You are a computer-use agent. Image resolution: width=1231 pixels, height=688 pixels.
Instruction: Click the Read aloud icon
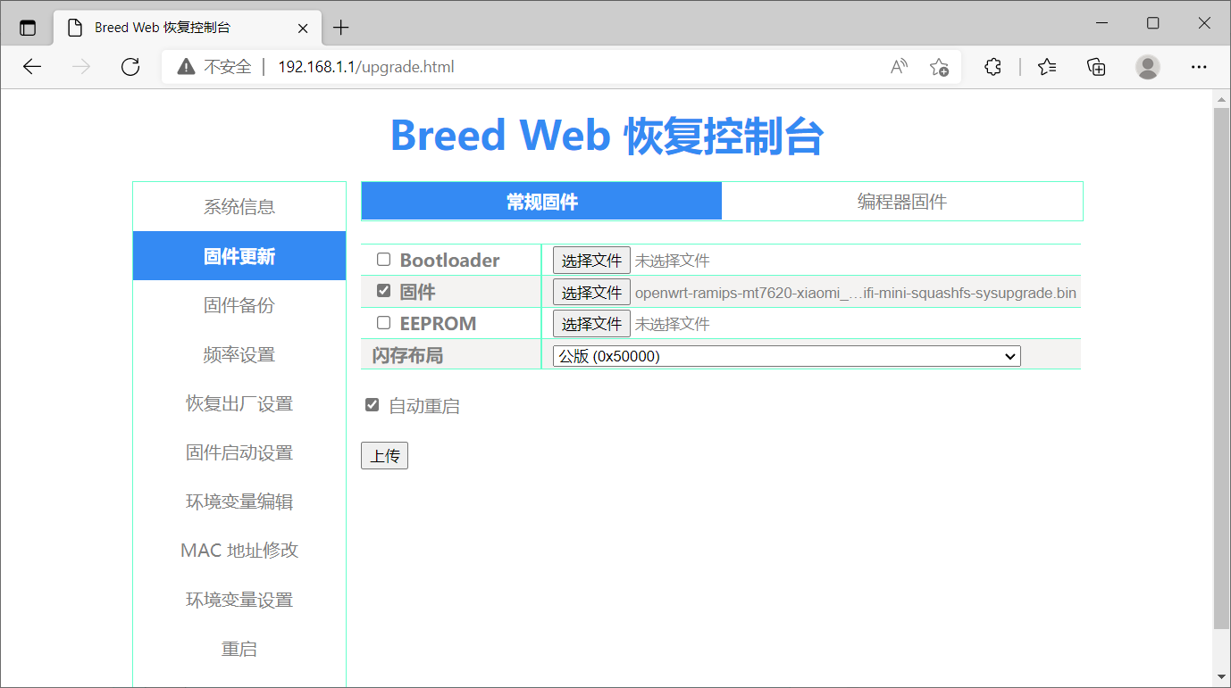[x=899, y=67]
